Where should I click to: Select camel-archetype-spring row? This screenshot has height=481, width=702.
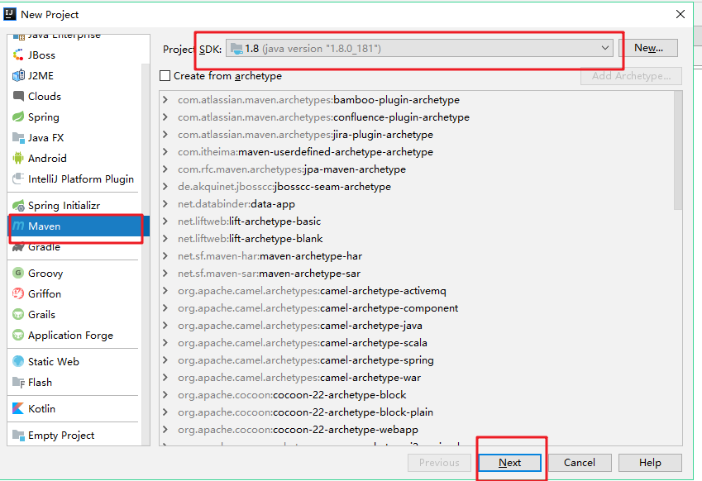click(x=417, y=360)
